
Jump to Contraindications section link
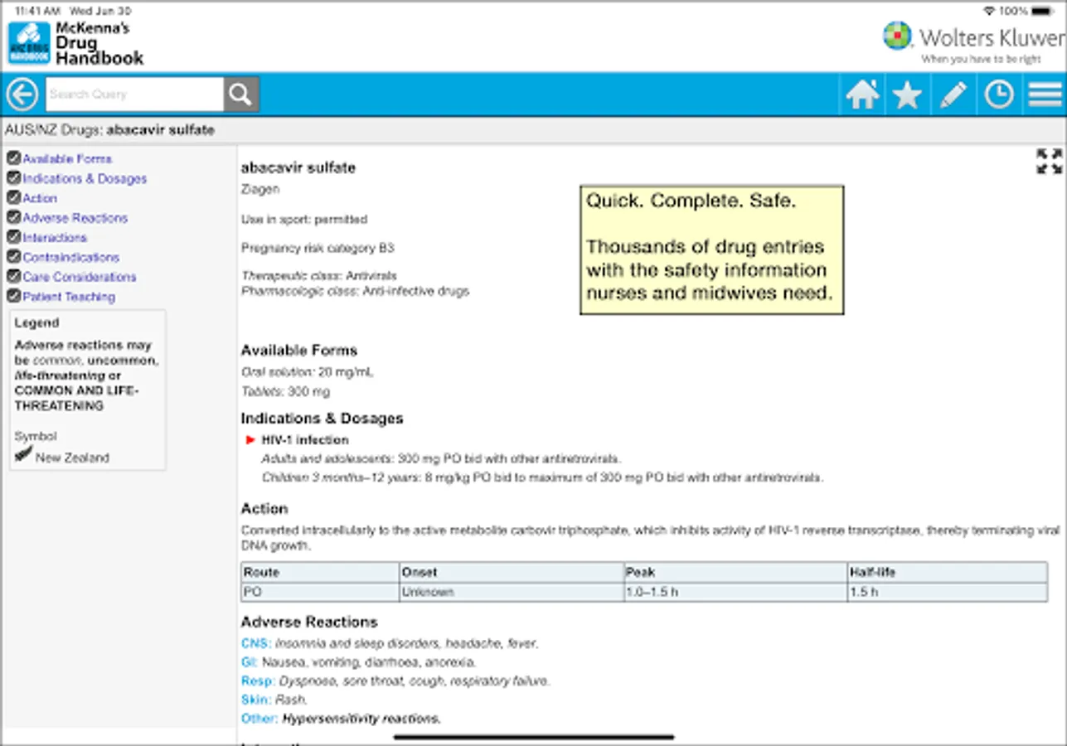[x=71, y=257]
